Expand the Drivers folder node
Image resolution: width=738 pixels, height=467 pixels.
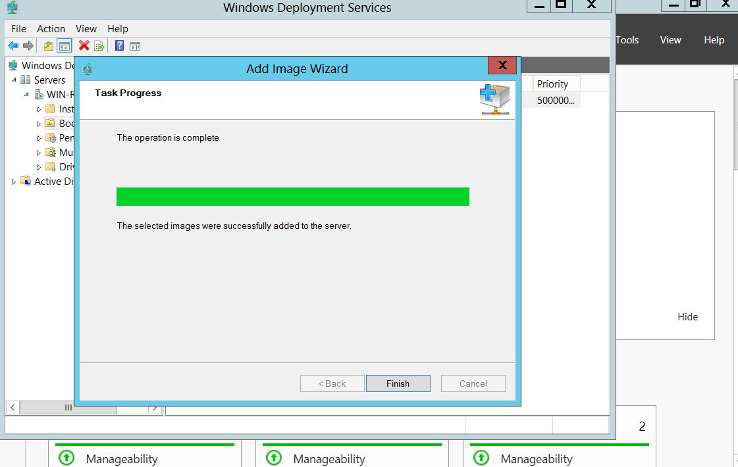39,167
